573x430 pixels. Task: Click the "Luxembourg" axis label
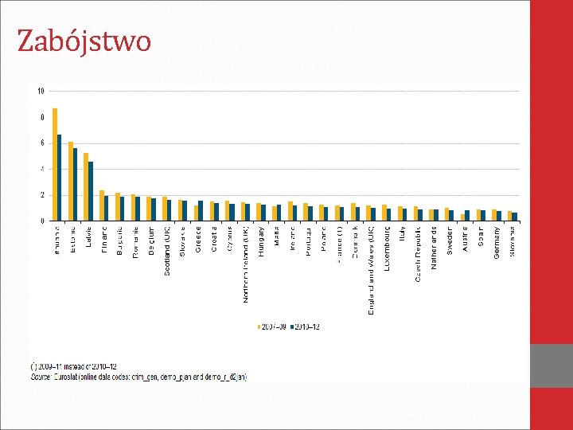[x=387, y=248]
